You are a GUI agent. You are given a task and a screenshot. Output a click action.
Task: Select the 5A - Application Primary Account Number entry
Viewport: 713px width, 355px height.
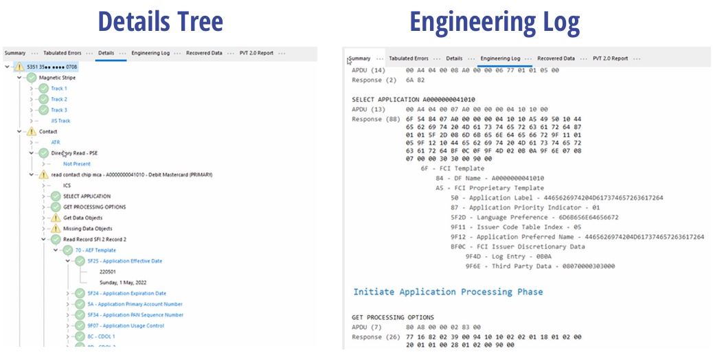coord(135,304)
